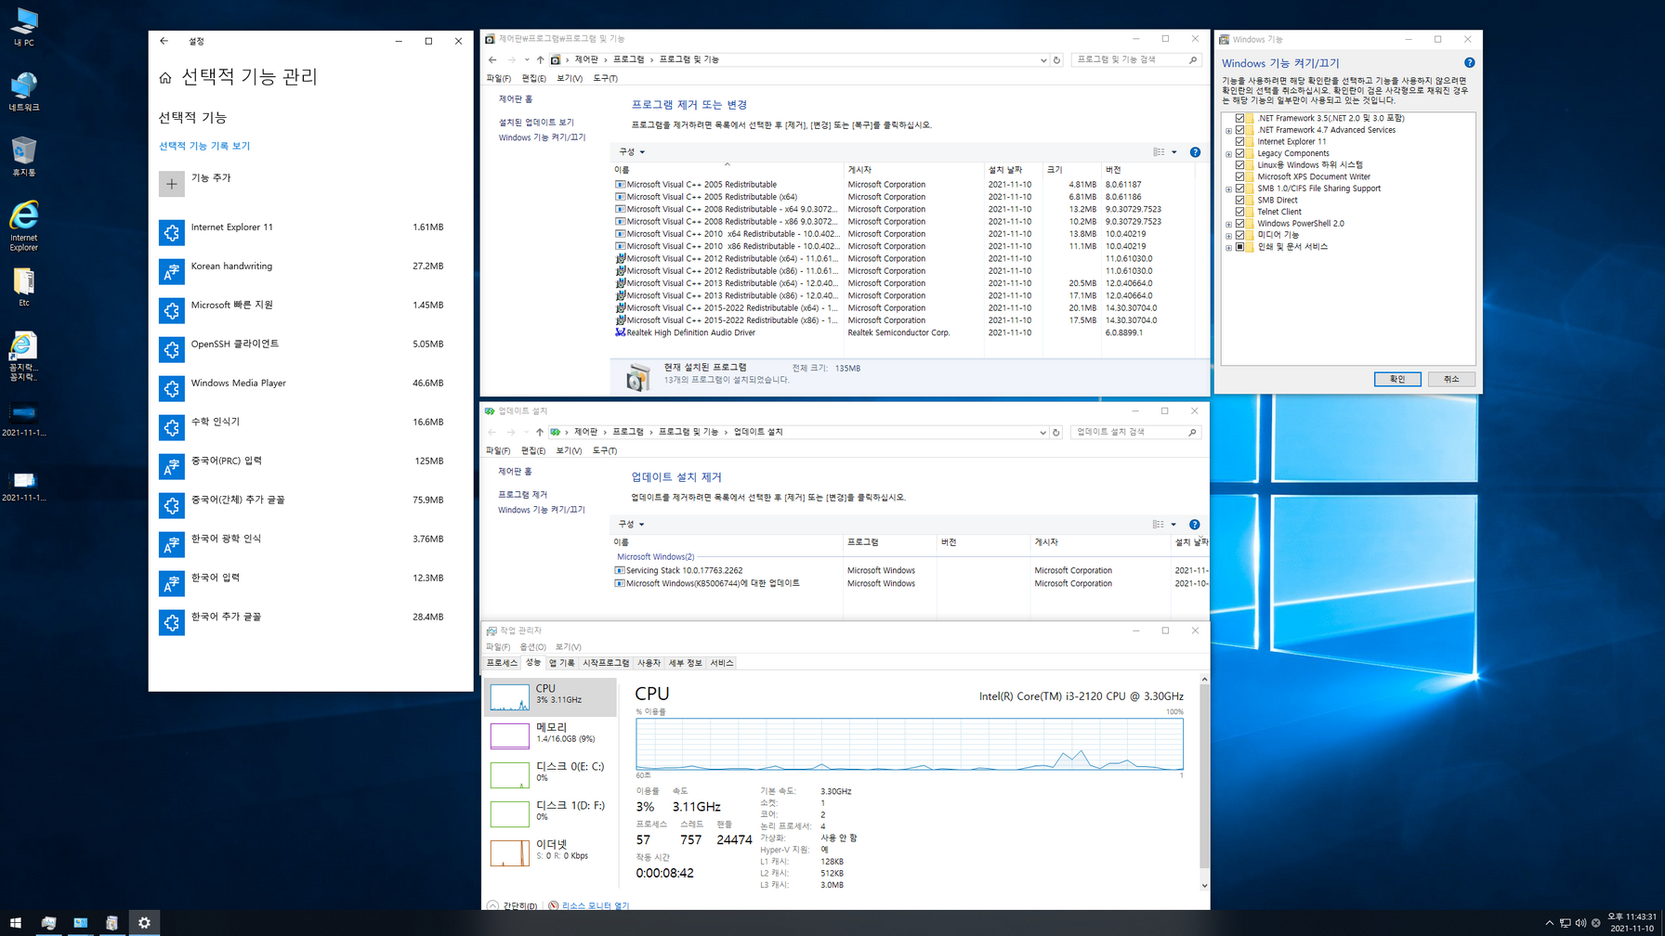Select the Windows Media Player feature icon
Image resolution: width=1665 pixels, height=936 pixels.
click(x=172, y=388)
